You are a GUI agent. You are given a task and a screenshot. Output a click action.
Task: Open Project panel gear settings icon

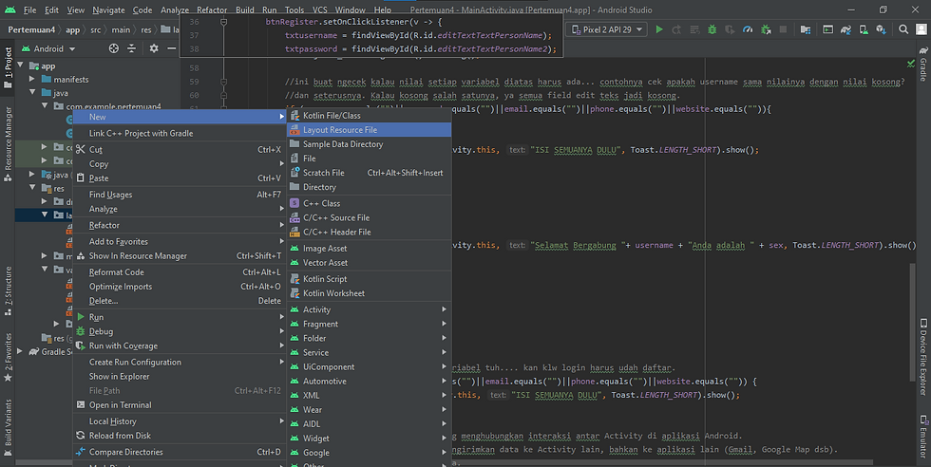(154, 48)
